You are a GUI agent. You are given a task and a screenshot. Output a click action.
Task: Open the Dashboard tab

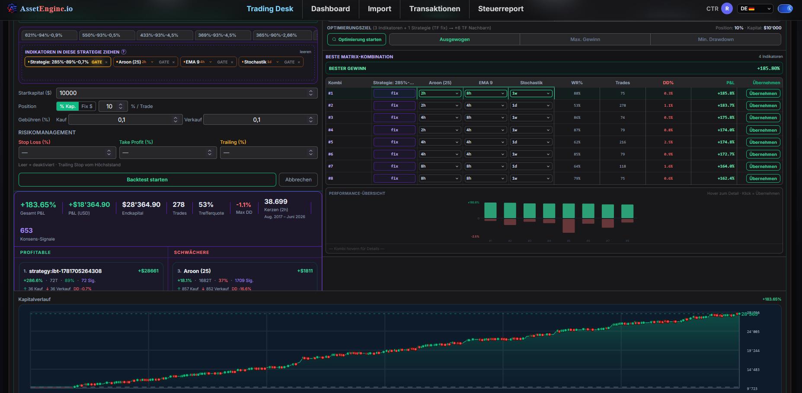tap(330, 9)
